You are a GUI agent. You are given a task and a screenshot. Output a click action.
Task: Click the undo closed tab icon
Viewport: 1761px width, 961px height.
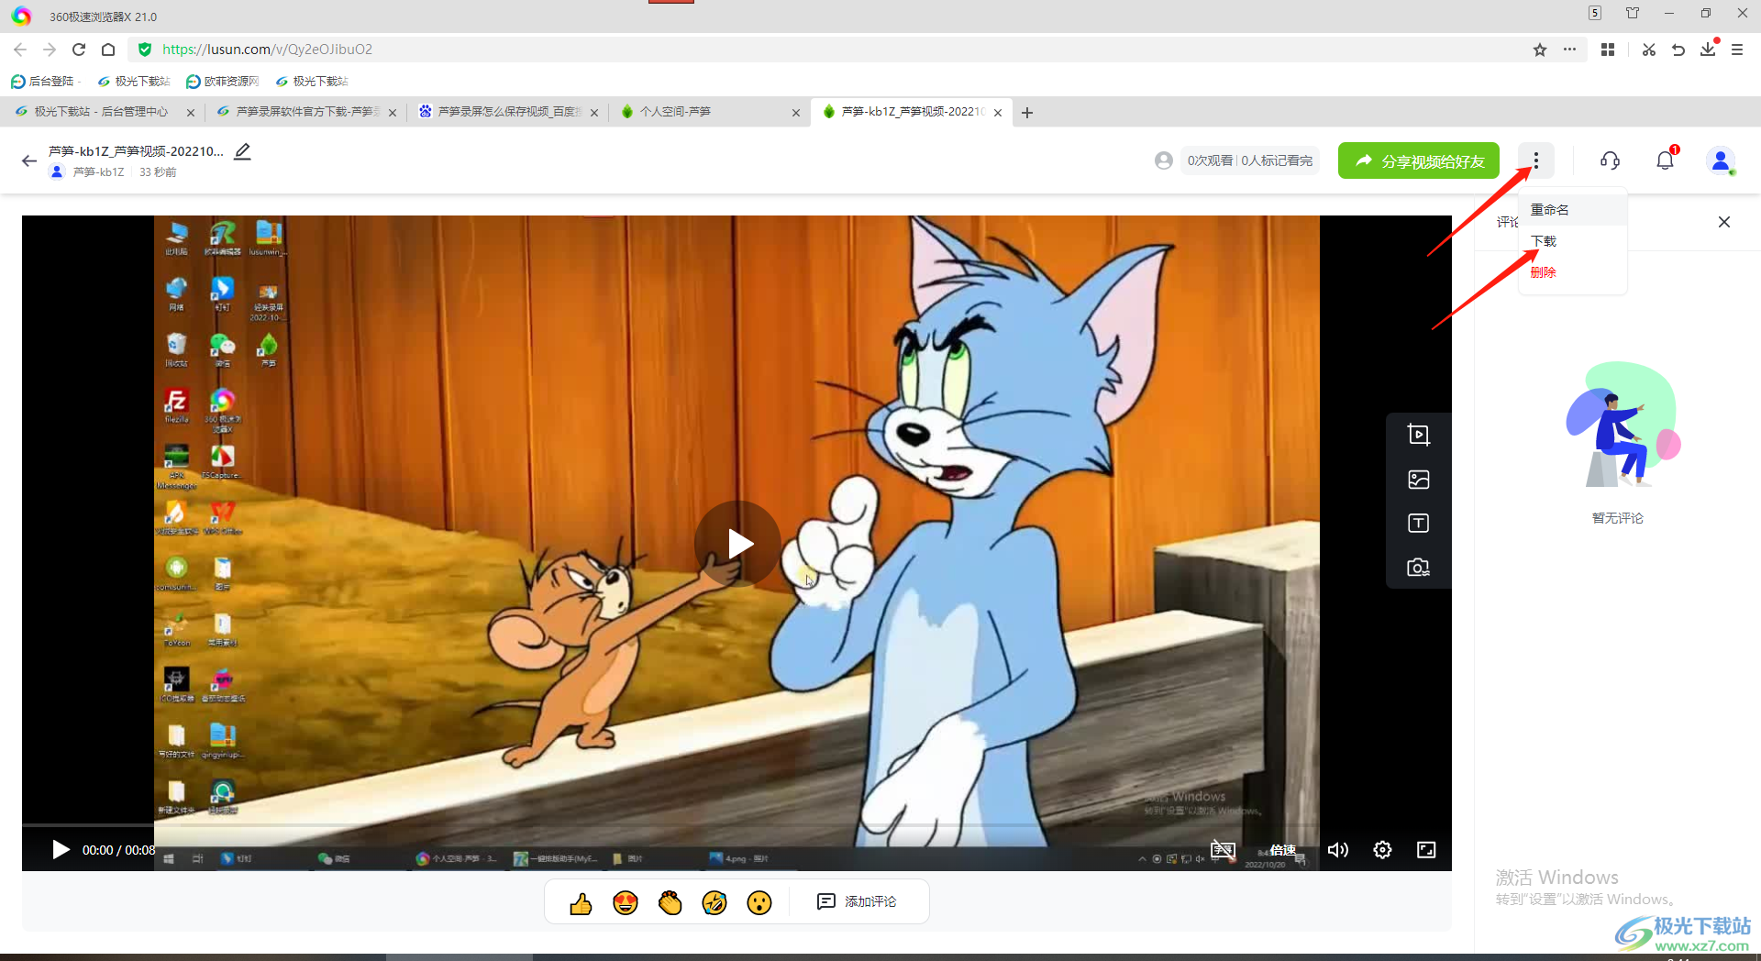click(1678, 50)
